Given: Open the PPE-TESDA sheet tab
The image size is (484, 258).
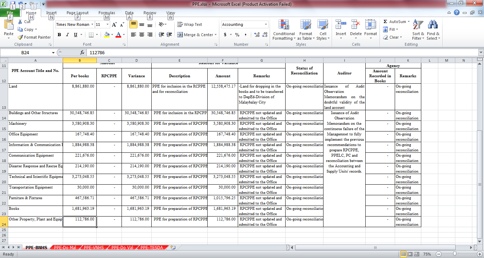Looking at the screenshot, I should point(152,247).
